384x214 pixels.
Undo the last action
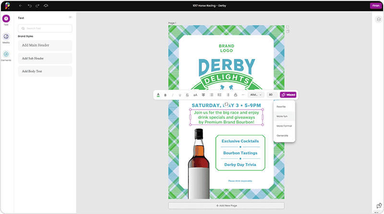tap(30, 6)
